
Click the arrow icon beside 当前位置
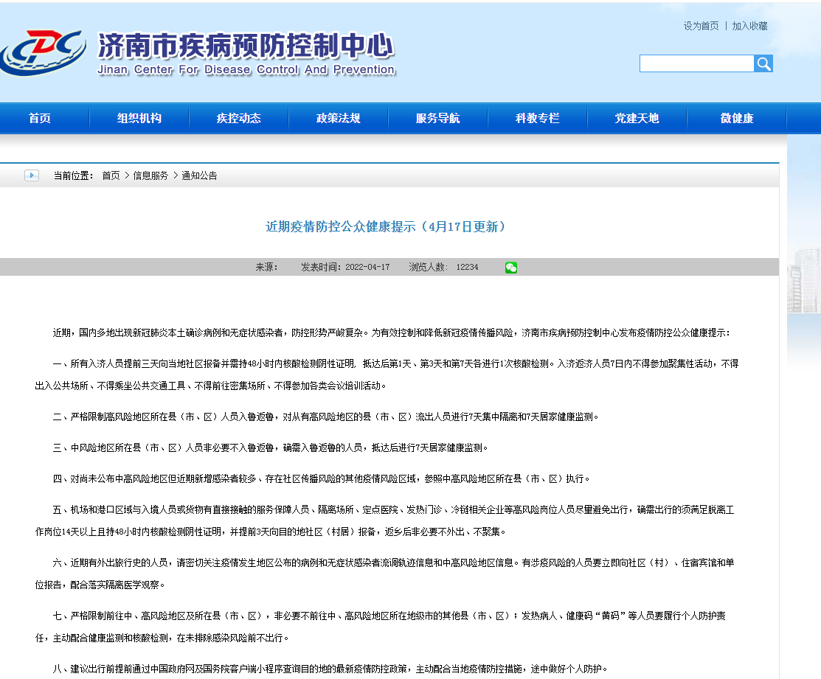pyautogui.click(x=32, y=175)
